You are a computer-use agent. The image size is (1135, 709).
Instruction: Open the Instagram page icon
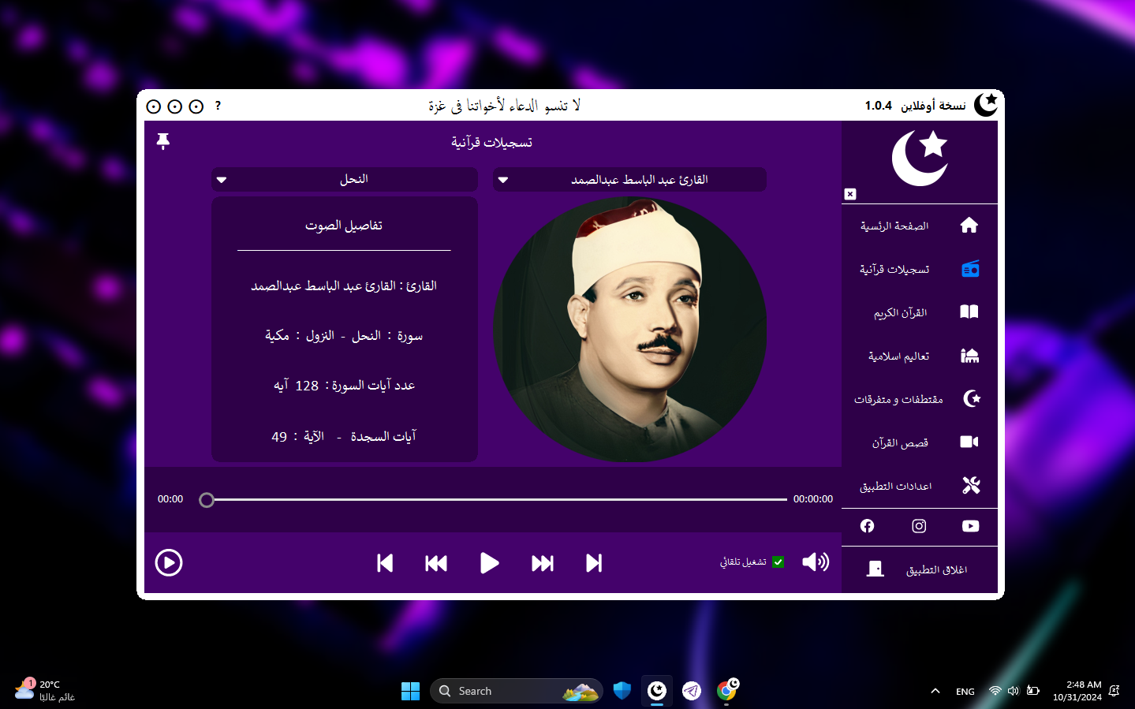[918, 526]
